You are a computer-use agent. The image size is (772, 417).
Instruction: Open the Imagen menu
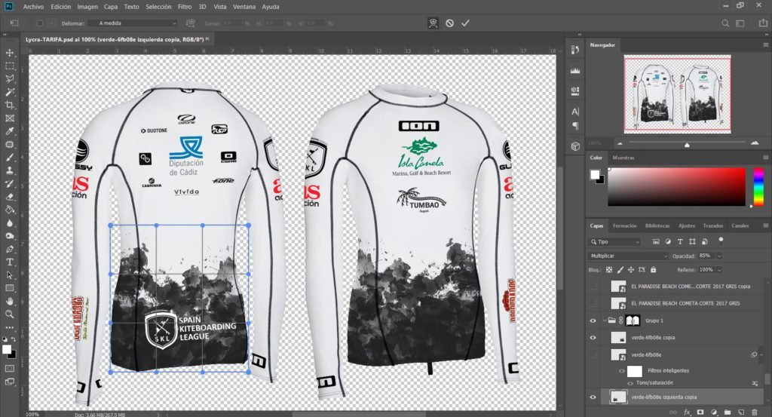tap(87, 7)
